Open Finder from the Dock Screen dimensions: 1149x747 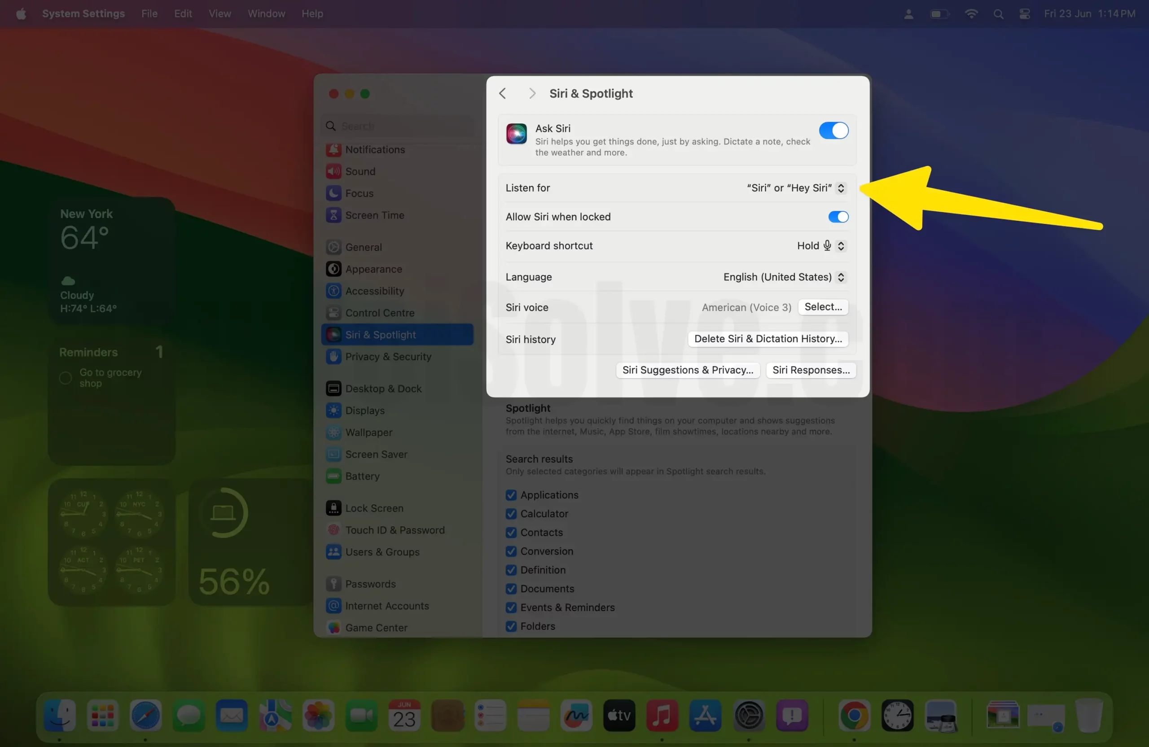[x=59, y=715]
